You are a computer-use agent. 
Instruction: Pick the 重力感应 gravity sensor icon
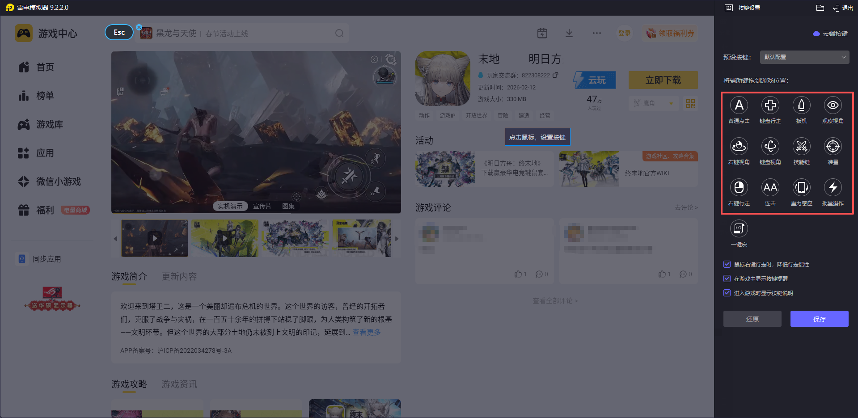point(802,187)
